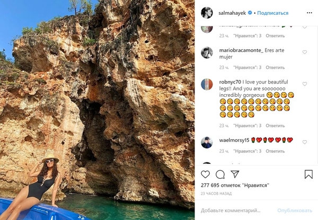318x220 pixels.
Task: Like the post with the heart icon
Action: (205, 174)
